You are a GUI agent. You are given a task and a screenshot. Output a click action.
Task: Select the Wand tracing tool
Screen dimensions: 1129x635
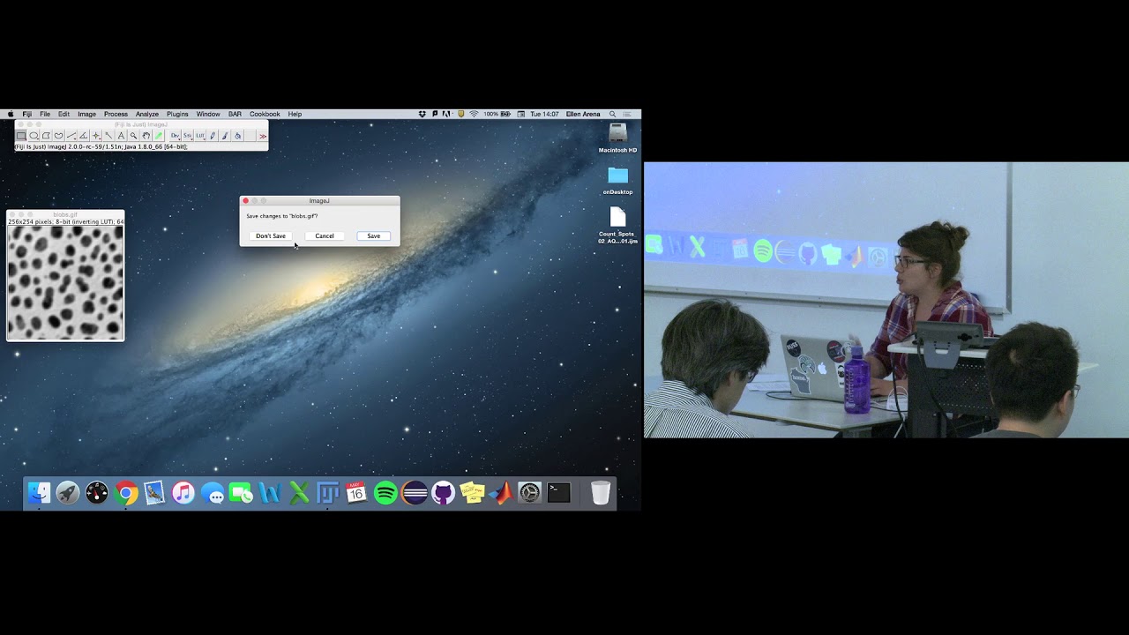point(108,136)
